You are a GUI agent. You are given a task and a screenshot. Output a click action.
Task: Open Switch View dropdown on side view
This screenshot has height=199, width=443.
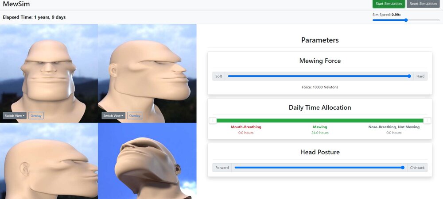113,115
